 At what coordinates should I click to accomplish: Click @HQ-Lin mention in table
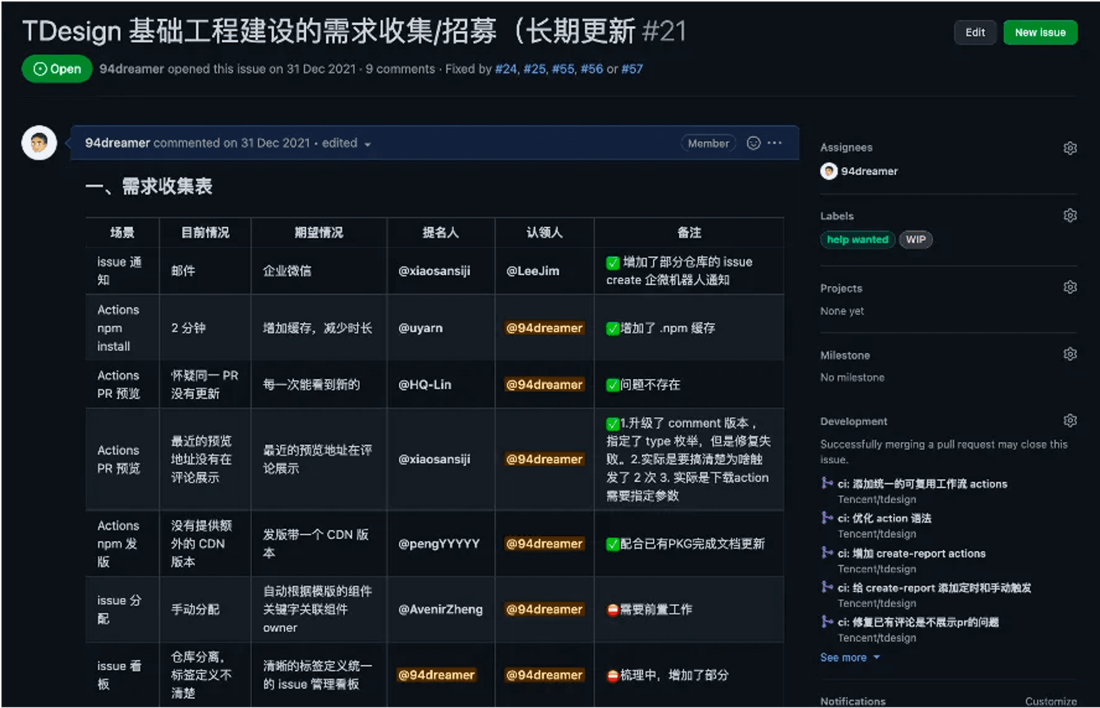click(x=425, y=385)
